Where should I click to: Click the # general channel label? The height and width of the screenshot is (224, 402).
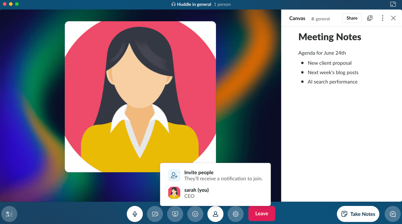320,19
